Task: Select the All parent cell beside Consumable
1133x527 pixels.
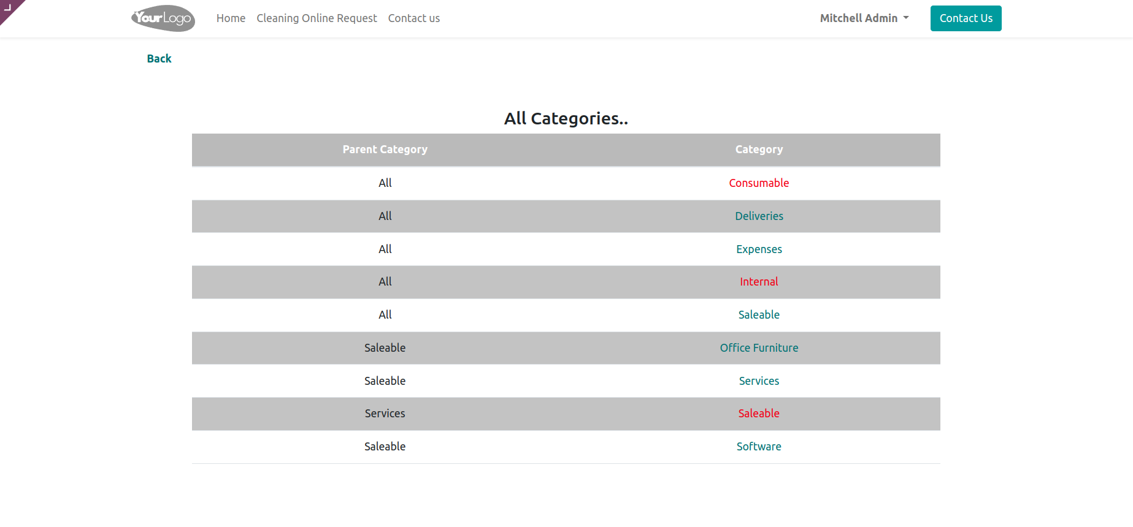Action: tap(385, 183)
